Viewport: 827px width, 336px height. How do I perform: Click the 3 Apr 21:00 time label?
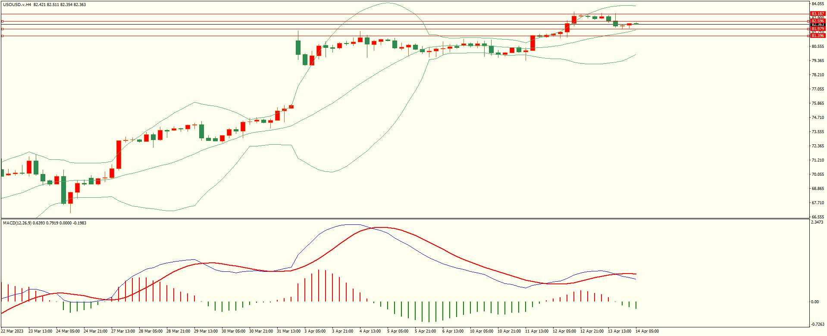click(342, 331)
